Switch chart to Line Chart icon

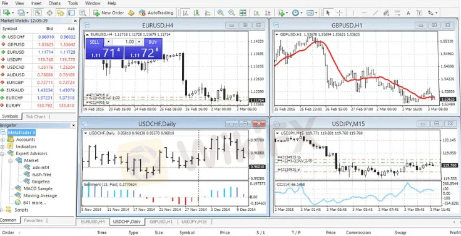pyautogui.click(x=208, y=13)
